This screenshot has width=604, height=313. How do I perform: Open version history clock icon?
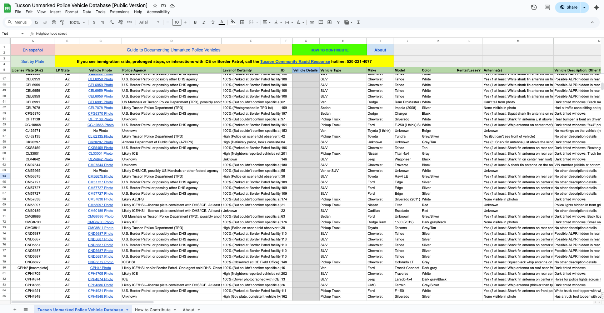click(534, 7)
